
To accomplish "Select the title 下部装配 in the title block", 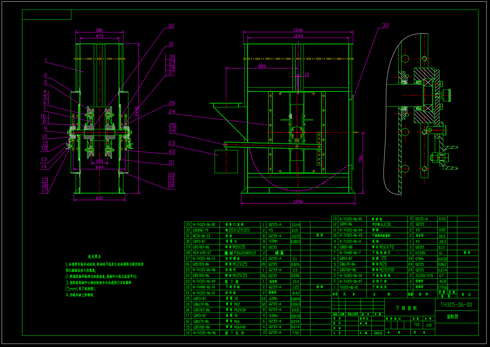I will click(406, 308).
